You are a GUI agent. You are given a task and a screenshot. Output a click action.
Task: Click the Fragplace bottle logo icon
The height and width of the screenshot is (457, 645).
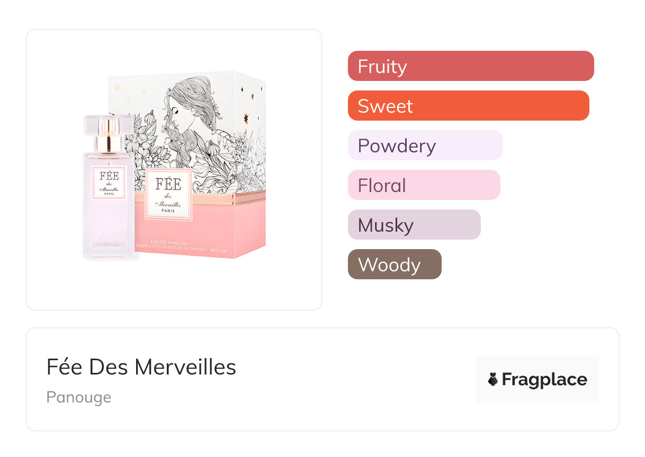point(493,379)
